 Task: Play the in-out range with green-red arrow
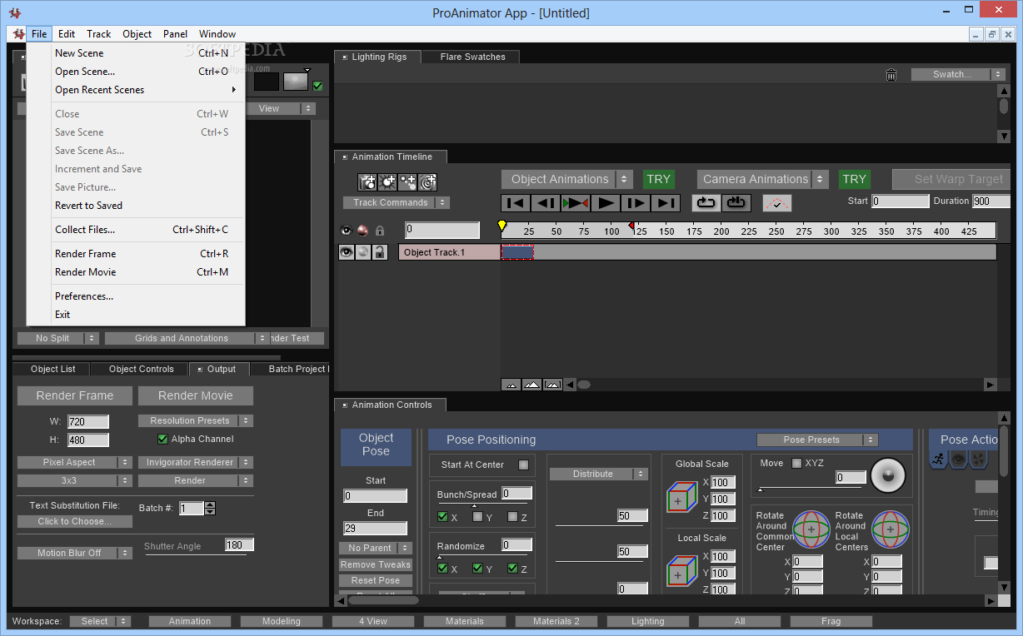576,202
